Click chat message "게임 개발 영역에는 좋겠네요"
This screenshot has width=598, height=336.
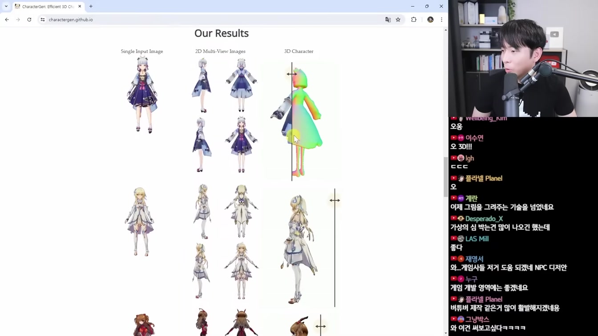489,288
